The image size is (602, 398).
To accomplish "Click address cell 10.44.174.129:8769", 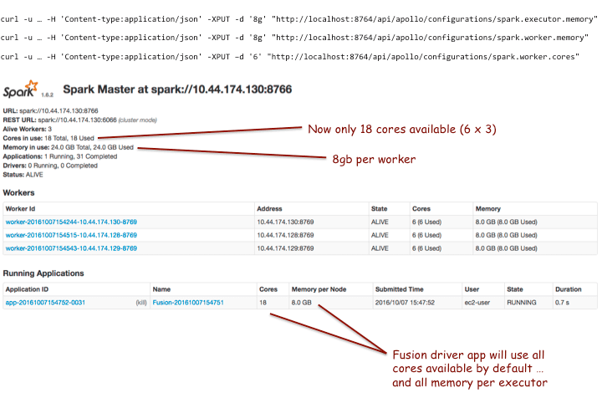I will point(285,248).
